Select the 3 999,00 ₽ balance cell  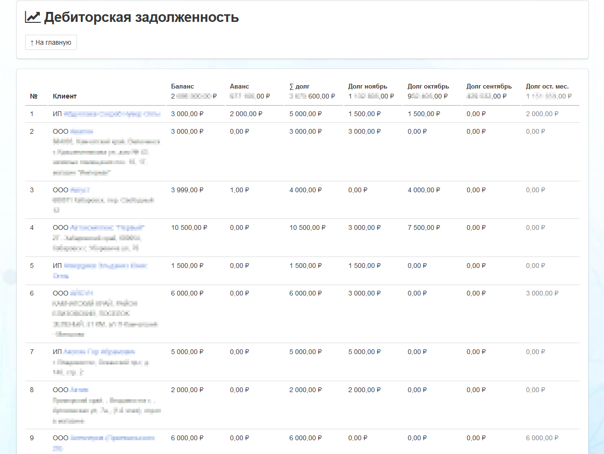point(187,190)
